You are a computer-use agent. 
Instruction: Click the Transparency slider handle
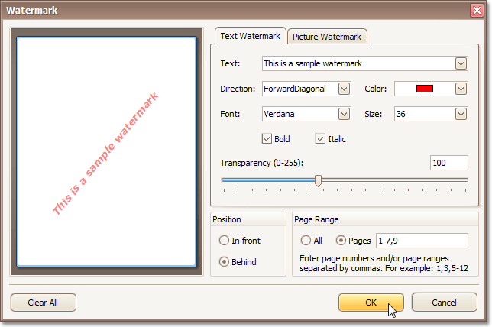pyautogui.click(x=318, y=180)
